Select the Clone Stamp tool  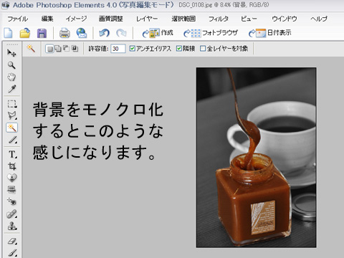[x=12, y=226]
